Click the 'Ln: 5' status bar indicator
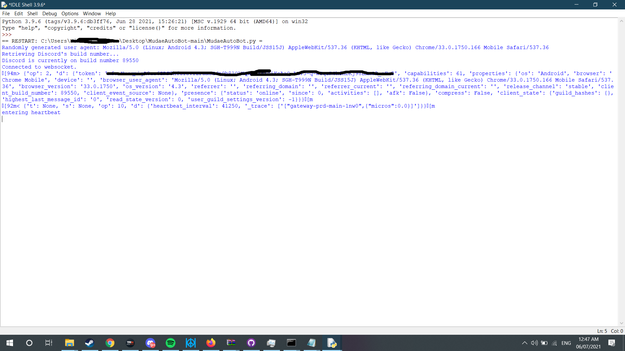 pos(602,331)
